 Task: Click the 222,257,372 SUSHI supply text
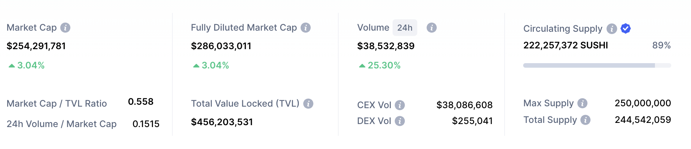pyautogui.click(x=566, y=45)
